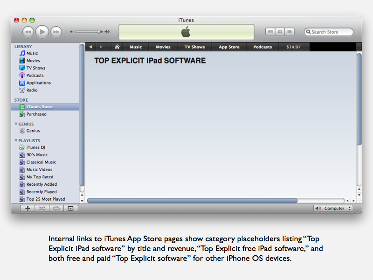Viewport: 373px width, 280px height.
Task: Click the sidebar scroll down arrow
Action: [82, 201]
